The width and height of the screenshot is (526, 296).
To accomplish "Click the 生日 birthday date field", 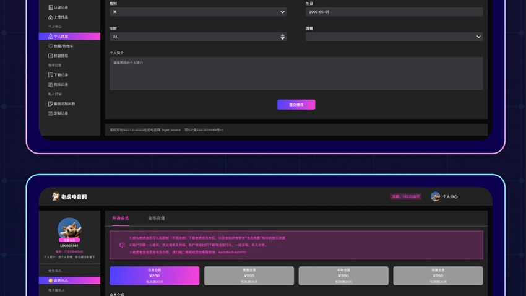I will tap(394, 12).
